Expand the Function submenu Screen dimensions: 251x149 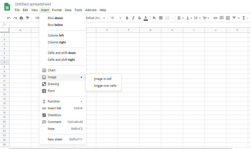click(x=63, y=101)
